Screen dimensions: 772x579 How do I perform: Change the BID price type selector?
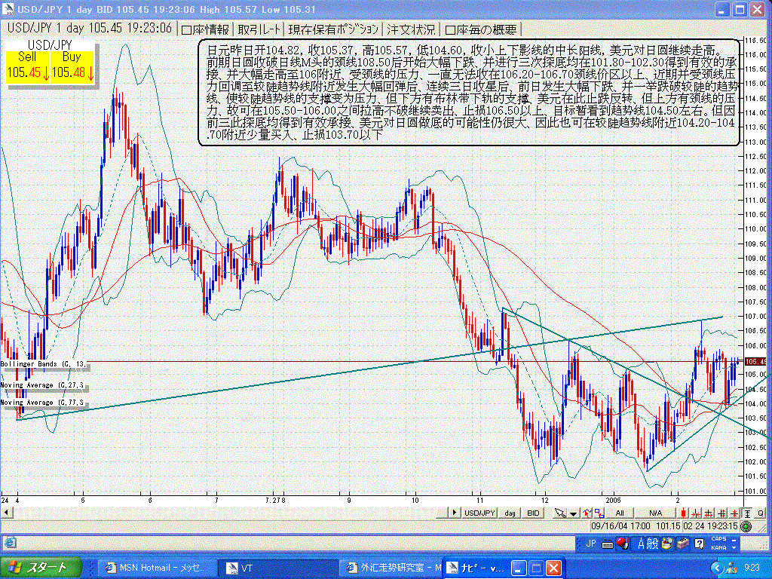point(533,513)
